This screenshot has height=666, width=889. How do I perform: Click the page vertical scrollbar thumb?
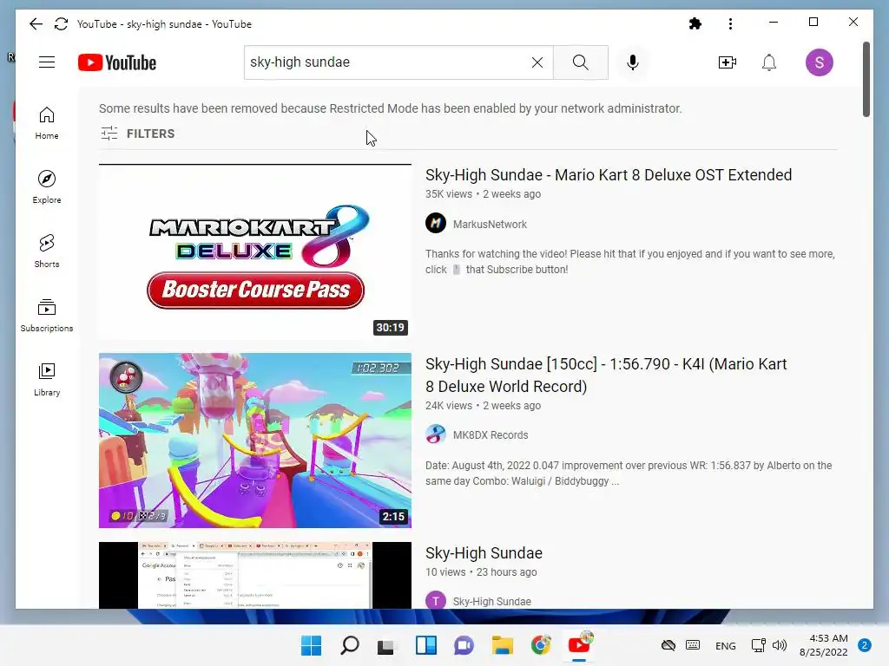click(x=866, y=79)
